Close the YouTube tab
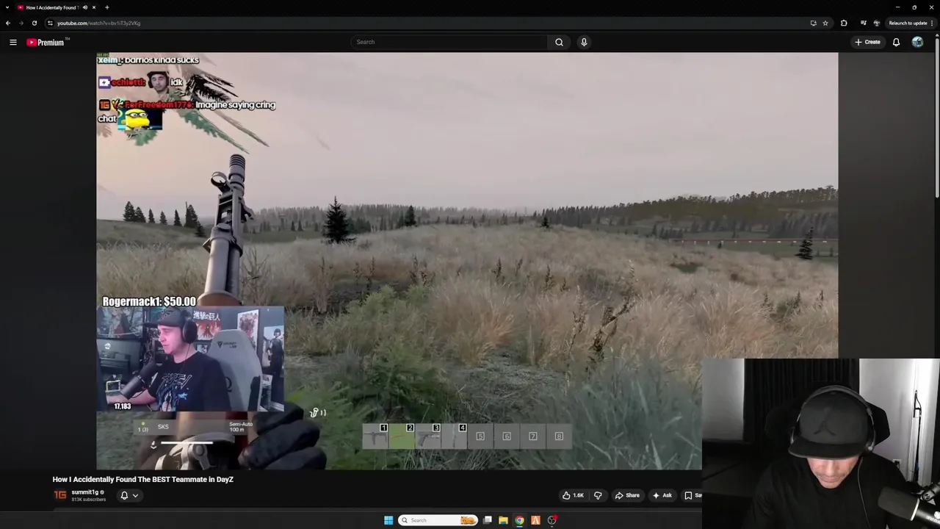 point(95,7)
